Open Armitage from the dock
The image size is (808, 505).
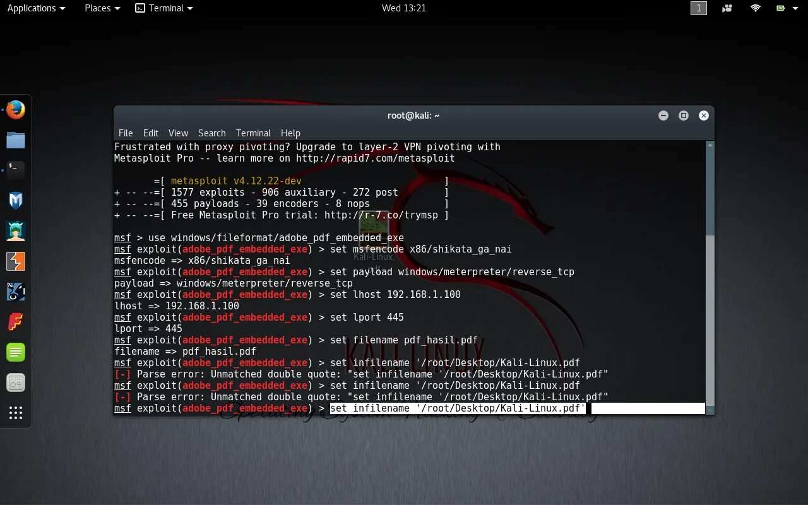[16, 231]
